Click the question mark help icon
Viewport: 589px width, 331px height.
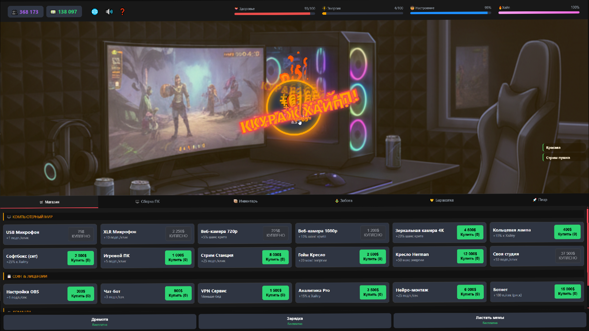pos(122,12)
